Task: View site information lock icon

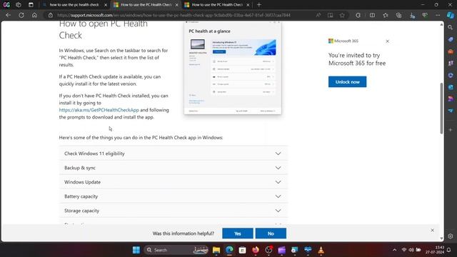Action: coord(51,15)
